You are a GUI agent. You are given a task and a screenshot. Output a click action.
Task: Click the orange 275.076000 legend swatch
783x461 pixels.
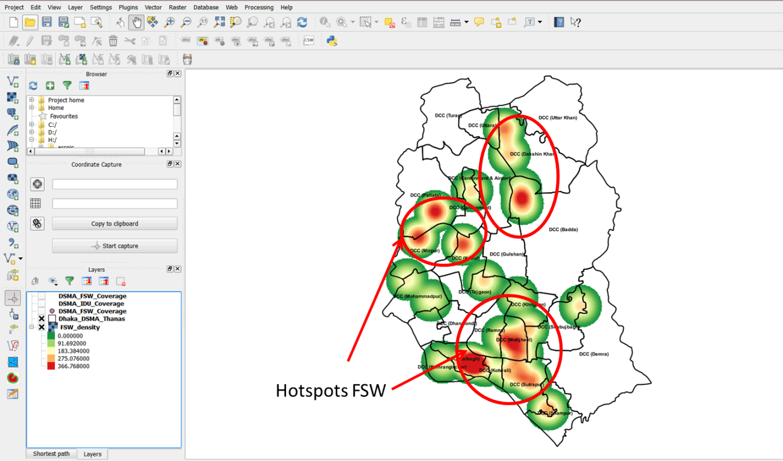pyautogui.click(x=51, y=358)
